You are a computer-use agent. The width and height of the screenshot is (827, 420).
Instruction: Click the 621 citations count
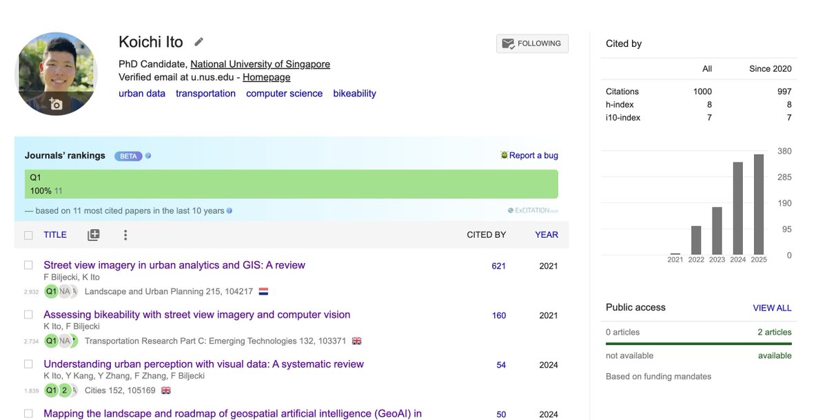499,266
